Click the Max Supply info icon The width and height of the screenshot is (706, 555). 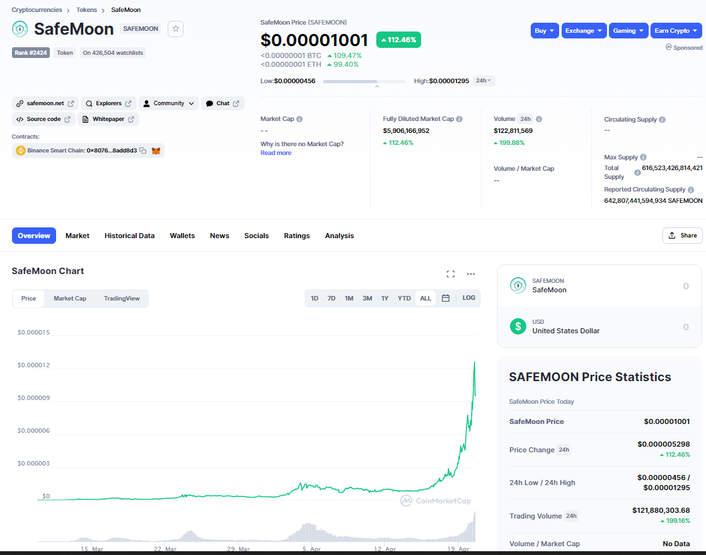pyautogui.click(x=644, y=157)
